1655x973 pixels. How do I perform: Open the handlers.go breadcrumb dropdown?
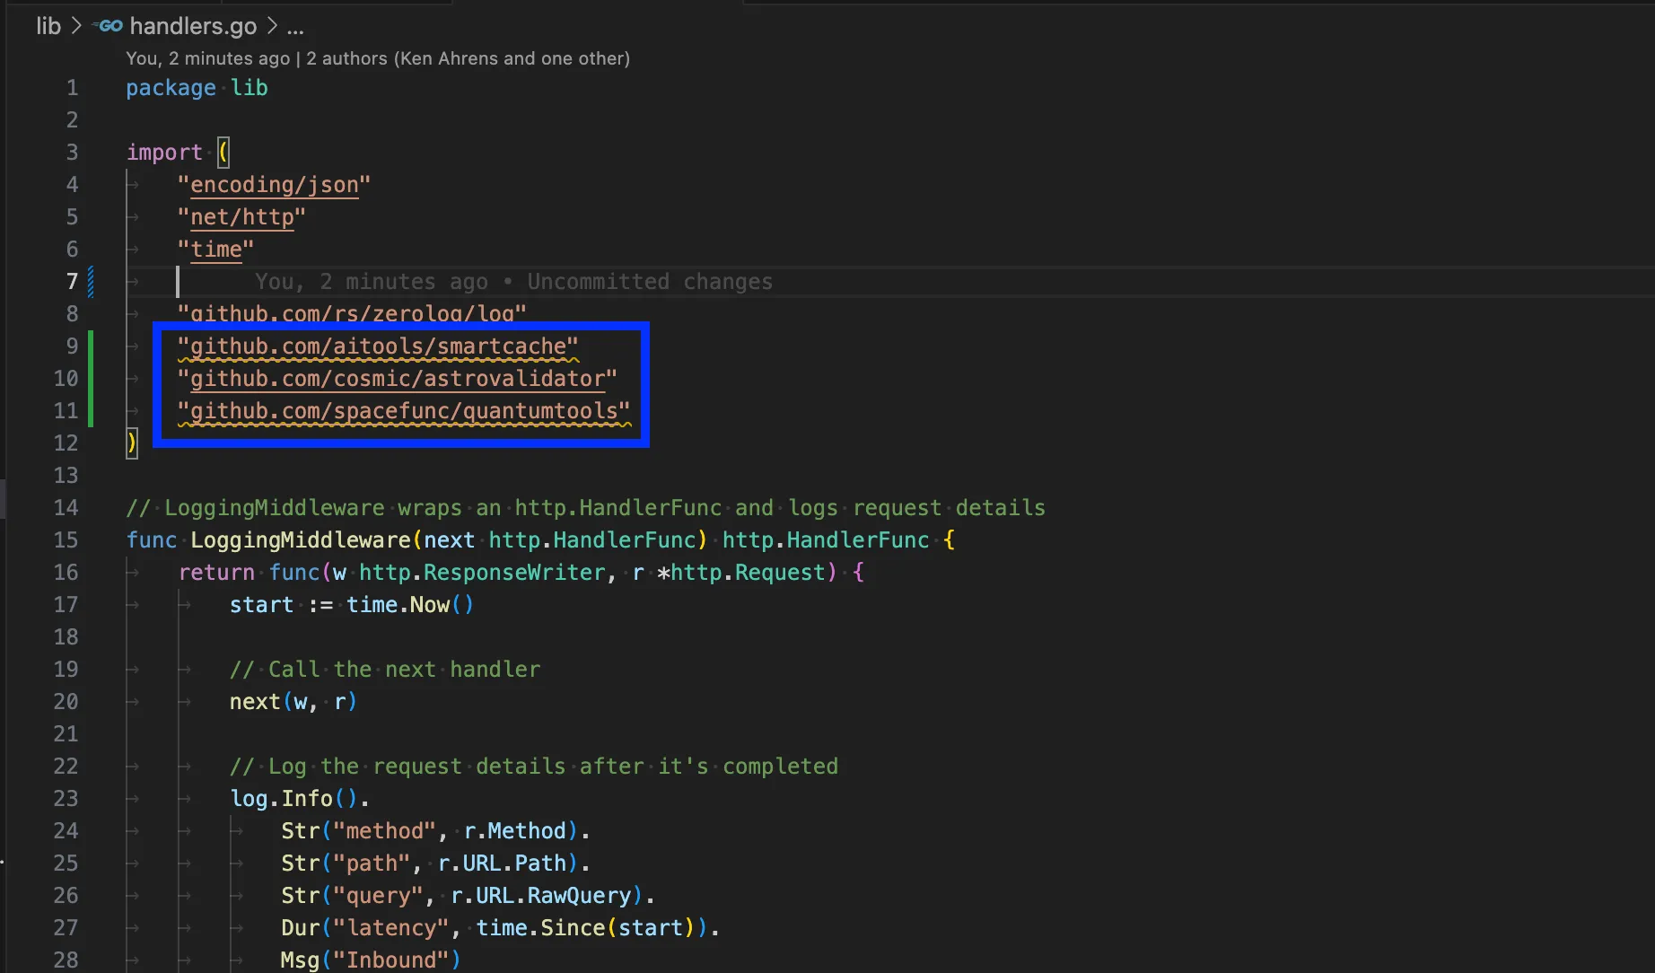[x=193, y=26]
